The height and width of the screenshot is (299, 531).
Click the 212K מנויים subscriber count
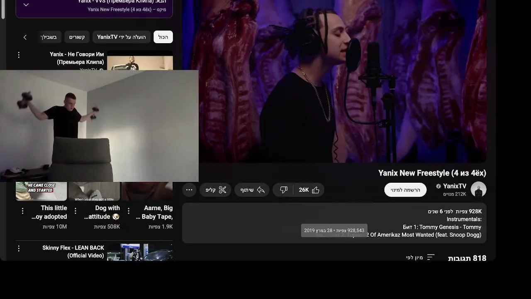[x=455, y=194]
